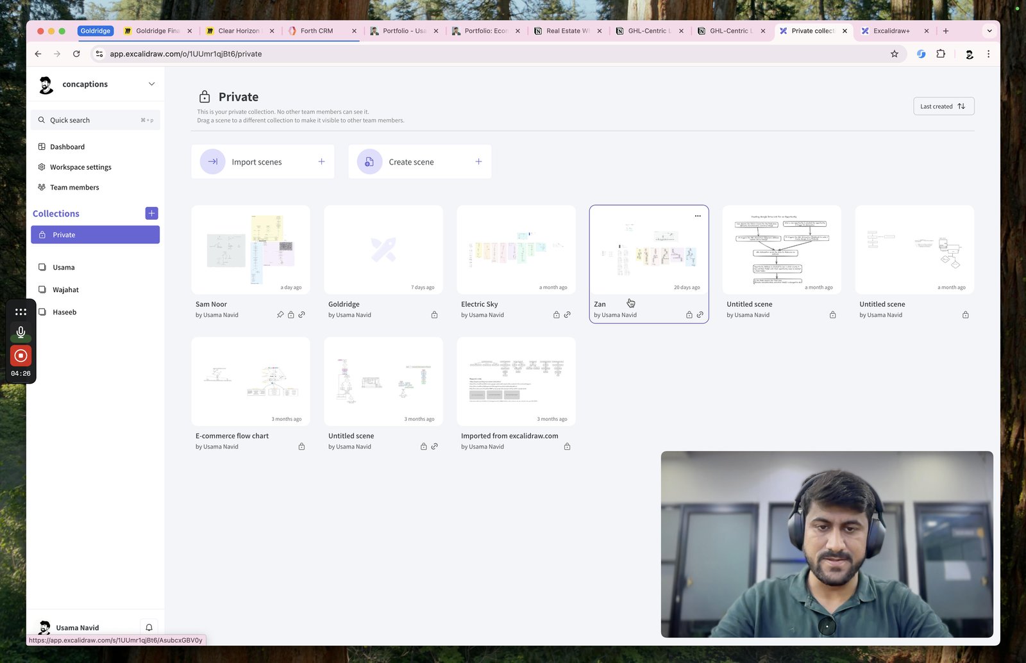Screen dimensions: 1026x663
Task: Open the browser tab list chevron
Action: pos(989,31)
